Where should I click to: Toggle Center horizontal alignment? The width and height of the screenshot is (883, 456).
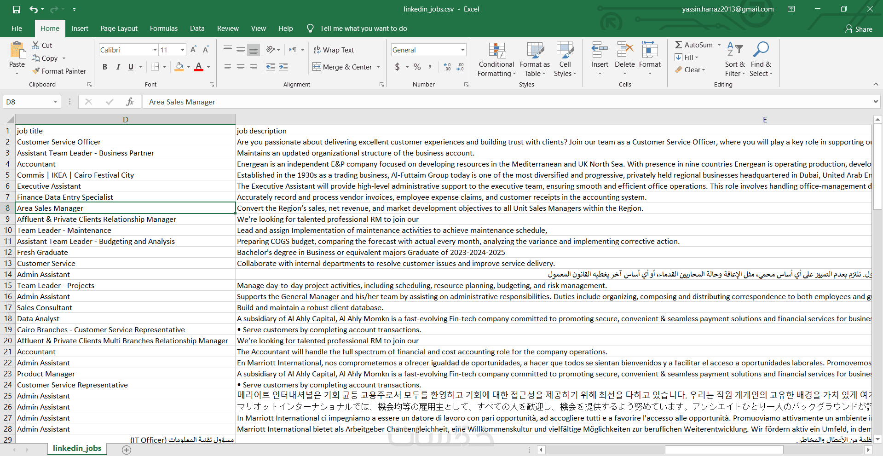[x=241, y=67]
